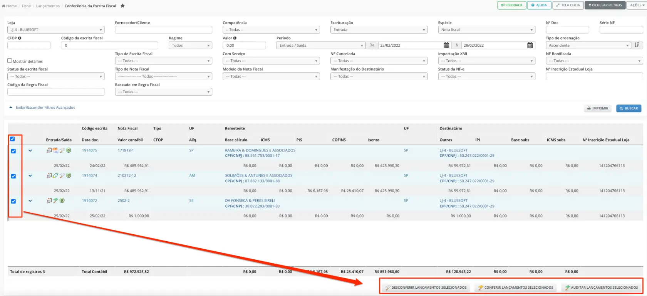Uncheck the select-all checkbox in table header
Image resolution: width=647 pixels, height=296 pixels.
click(12, 139)
